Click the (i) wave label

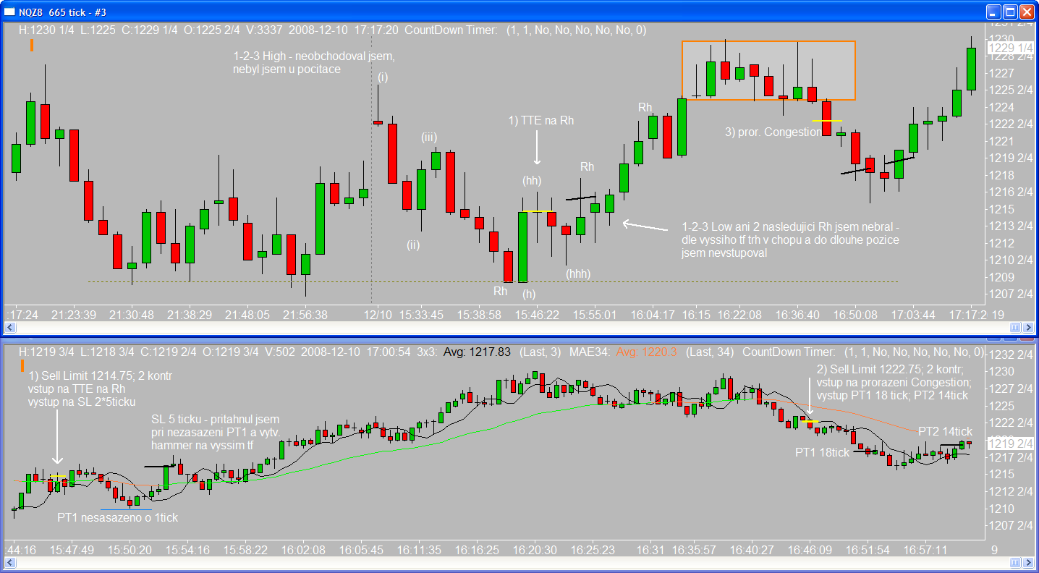pos(383,77)
